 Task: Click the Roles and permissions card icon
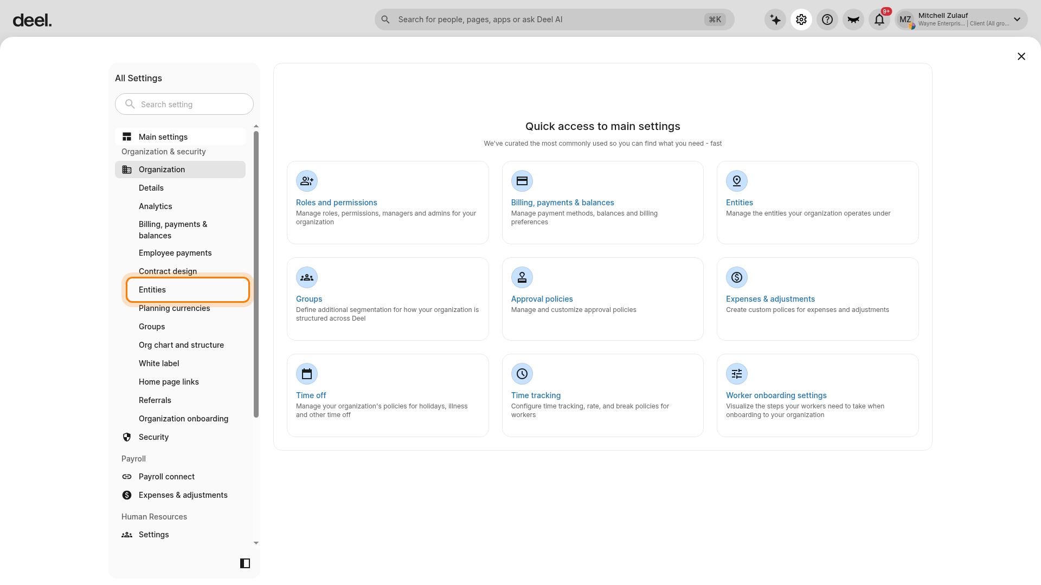pos(307,181)
